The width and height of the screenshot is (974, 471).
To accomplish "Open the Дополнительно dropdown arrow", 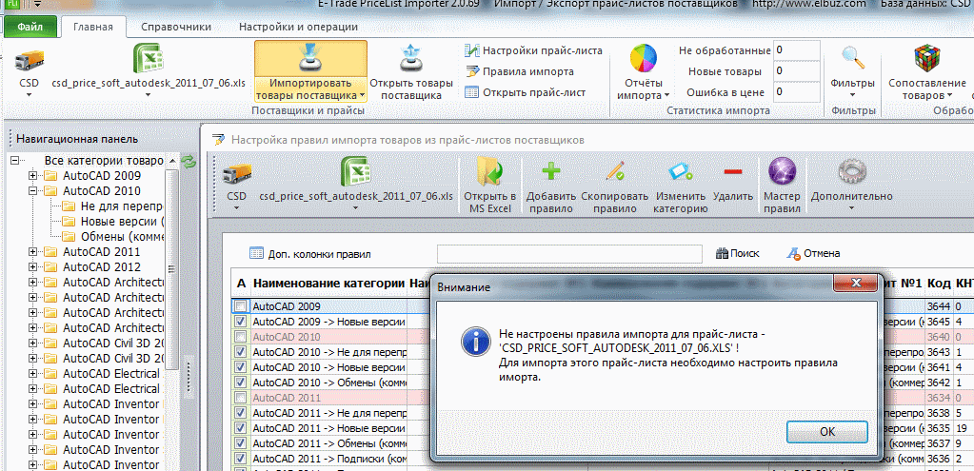I will 851,207.
